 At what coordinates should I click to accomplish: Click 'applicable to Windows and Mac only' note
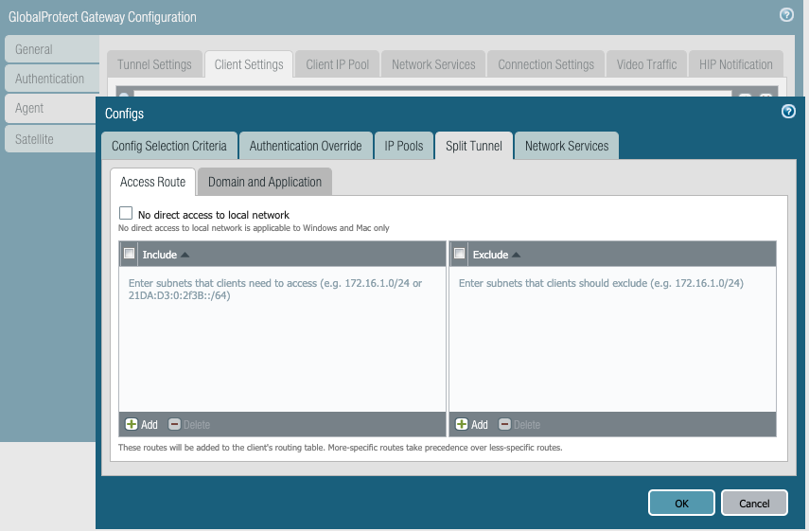[x=254, y=228]
